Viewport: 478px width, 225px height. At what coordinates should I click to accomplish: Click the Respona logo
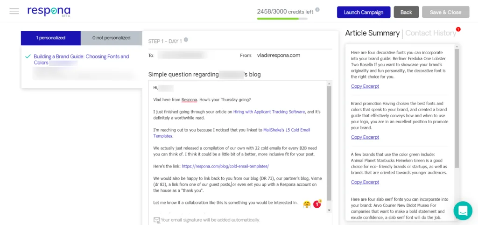coord(49,12)
